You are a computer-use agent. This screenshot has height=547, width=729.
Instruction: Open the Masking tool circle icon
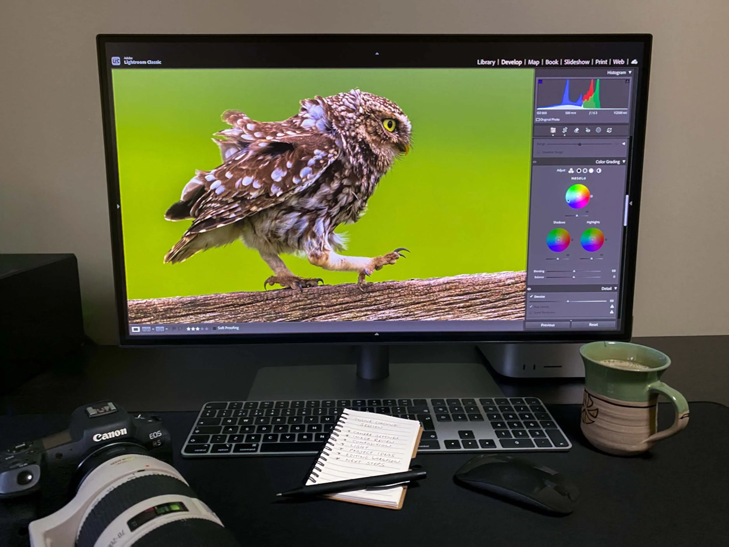click(x=598, y=130)
